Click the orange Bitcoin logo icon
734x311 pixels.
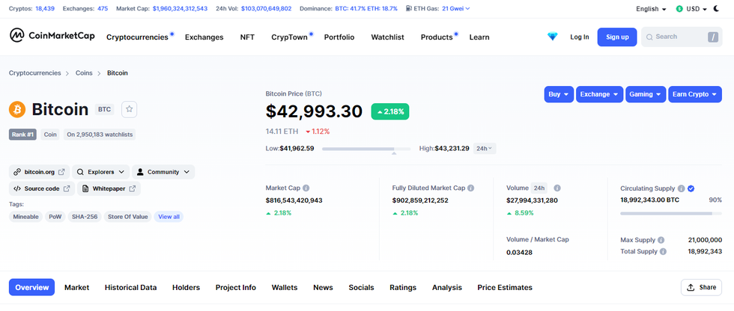tap(17, 109)
